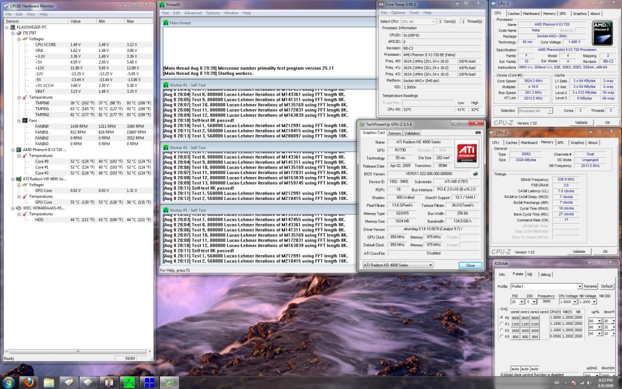This screenshot has width=622, height=389.
Task: Open the Tools menu in Core Temp
Action: click(x=414, y=12)
